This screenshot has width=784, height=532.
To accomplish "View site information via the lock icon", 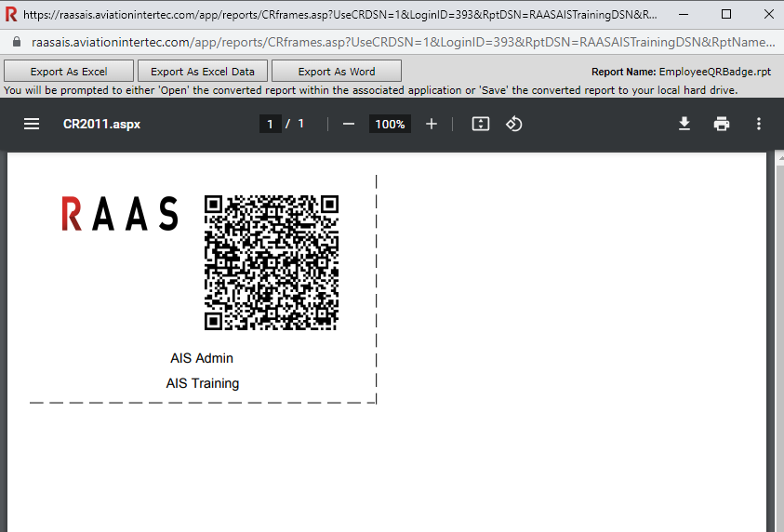I will [15, 43].
